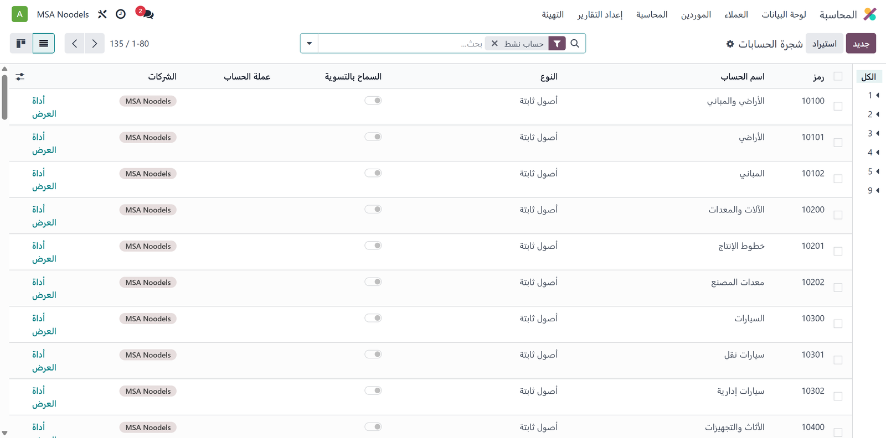Toggle reconciliation for المباني account

[373, 173]
